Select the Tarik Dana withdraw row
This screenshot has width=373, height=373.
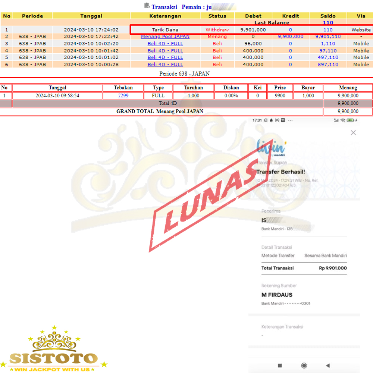165,30
